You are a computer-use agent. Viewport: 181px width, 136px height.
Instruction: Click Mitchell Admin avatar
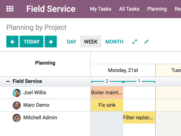tap(17, 118)
